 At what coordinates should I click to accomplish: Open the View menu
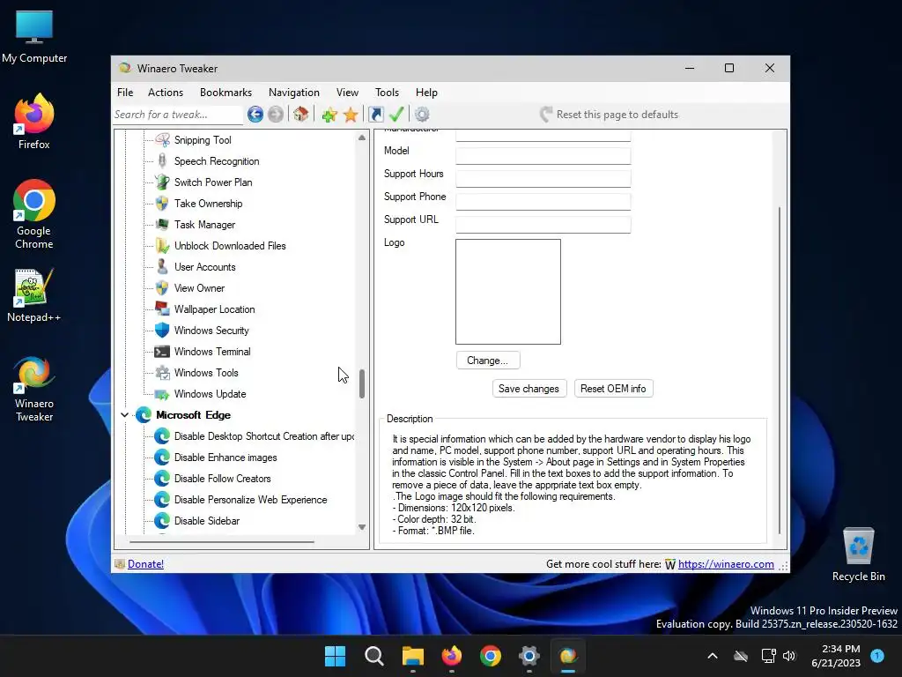coord(347,92)
